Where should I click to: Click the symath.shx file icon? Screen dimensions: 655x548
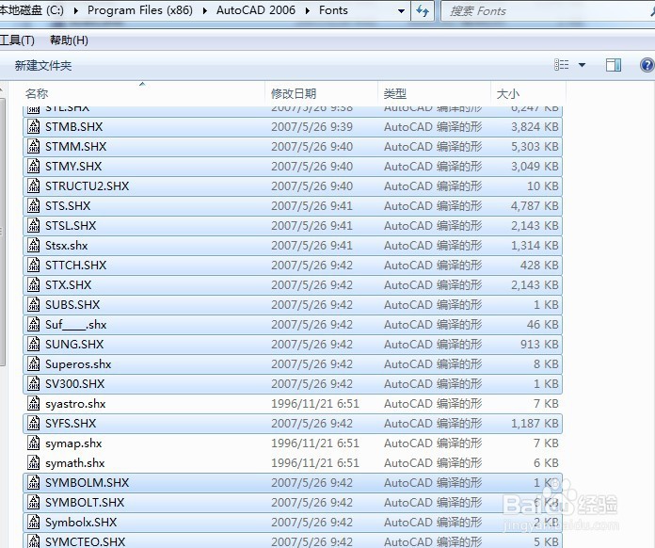pos(34,462)
